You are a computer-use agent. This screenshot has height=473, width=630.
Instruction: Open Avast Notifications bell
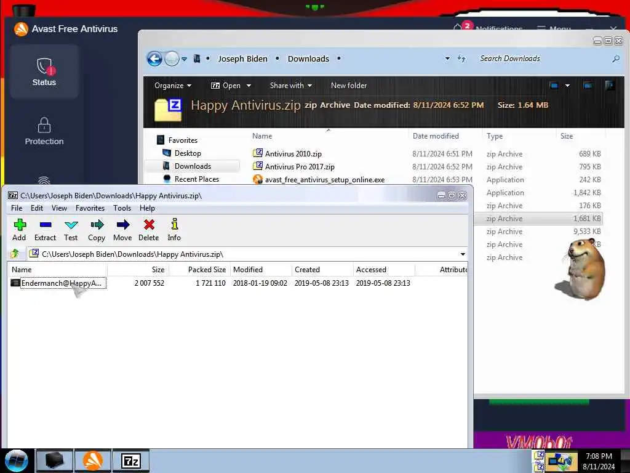pyautogui.click(x=457, y=27)
